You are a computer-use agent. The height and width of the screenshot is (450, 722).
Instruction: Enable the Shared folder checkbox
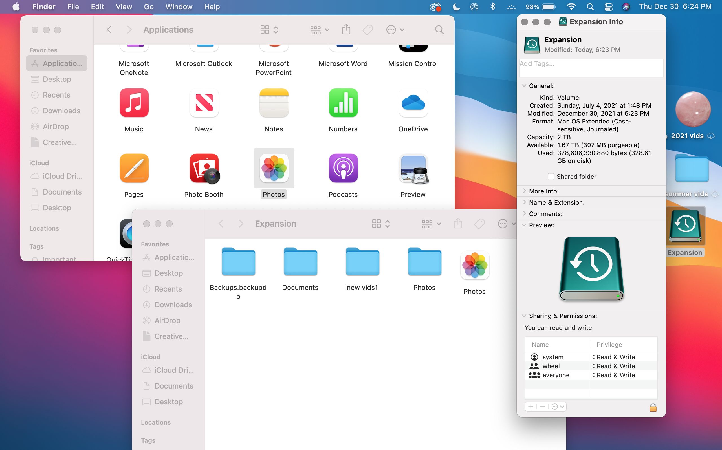[x=551, y=177]
